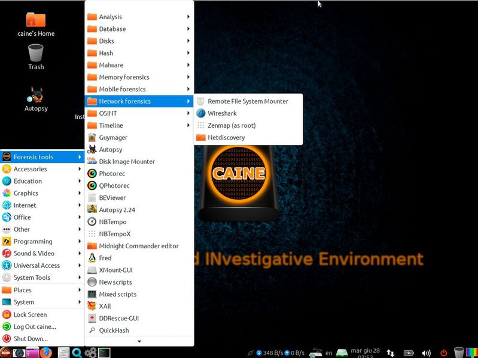Expand the Programming category

point(33,242)
